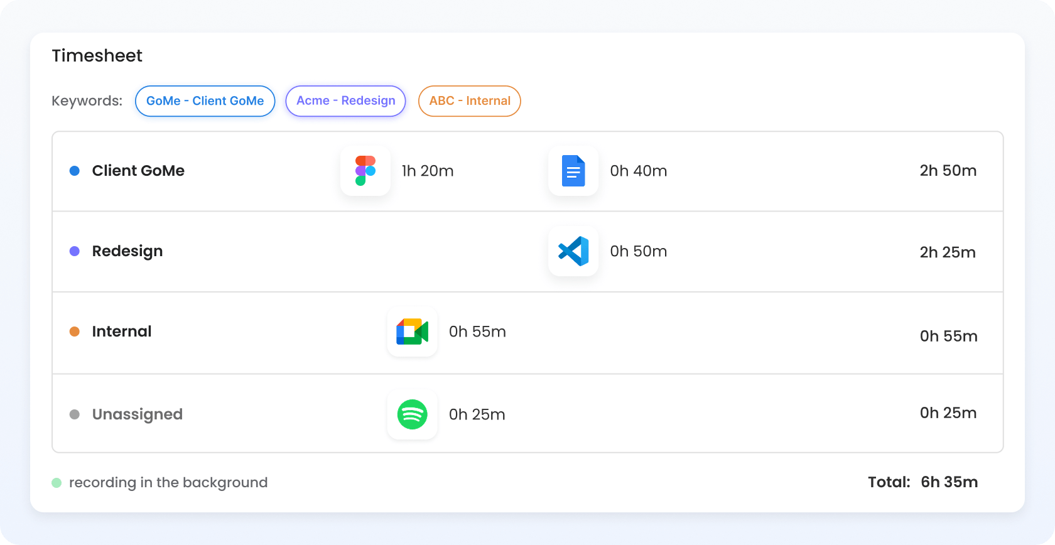
Task: Click the 2h 50m Client GoMe total
Action: coord(948,171)
